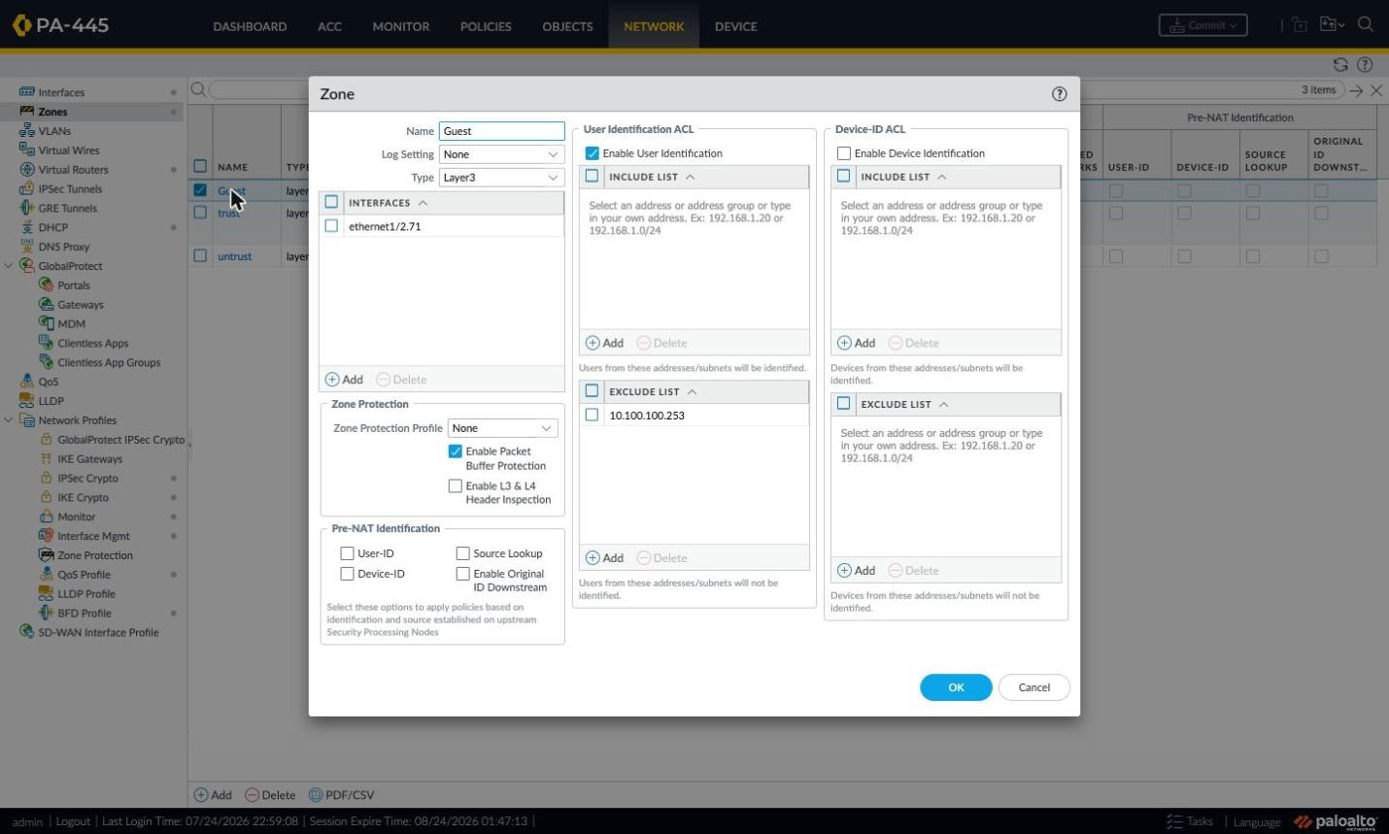
Task: Export zones via PDF/CSV
Action: [341, 795]
